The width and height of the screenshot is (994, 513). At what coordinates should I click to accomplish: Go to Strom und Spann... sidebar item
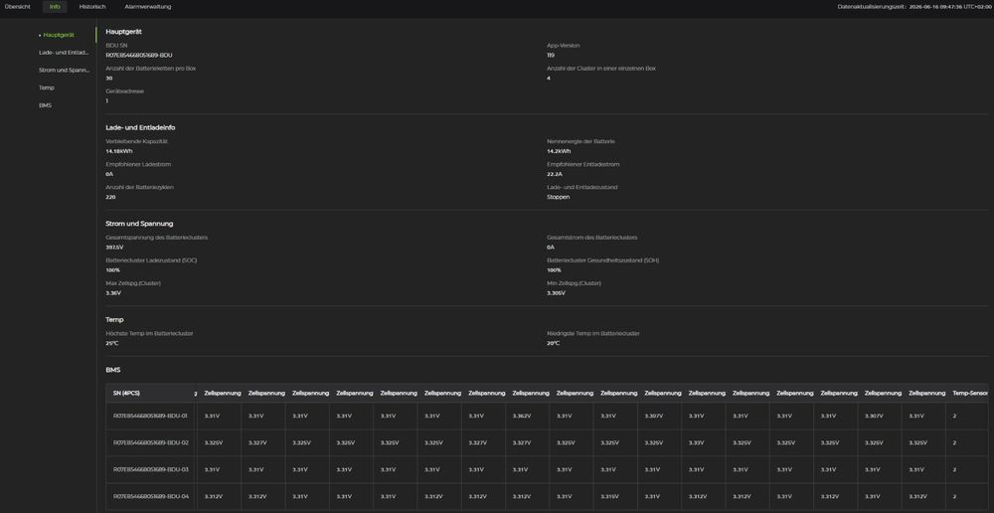64,71
